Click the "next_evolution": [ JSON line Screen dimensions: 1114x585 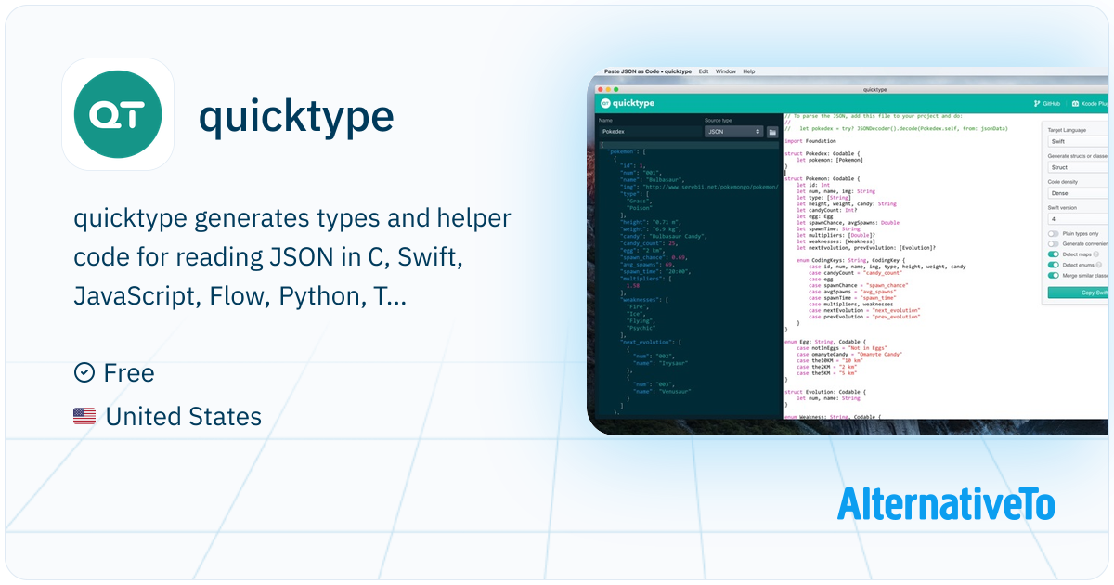(x=650, y=342)
